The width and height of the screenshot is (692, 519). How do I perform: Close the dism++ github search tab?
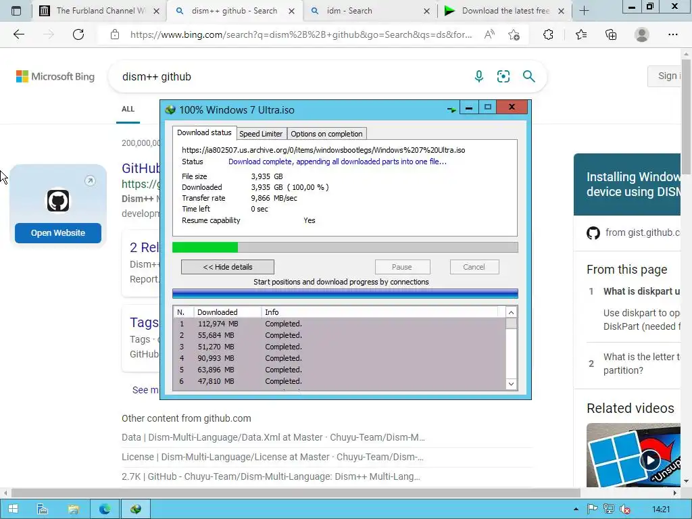click(x=292, y=11)
